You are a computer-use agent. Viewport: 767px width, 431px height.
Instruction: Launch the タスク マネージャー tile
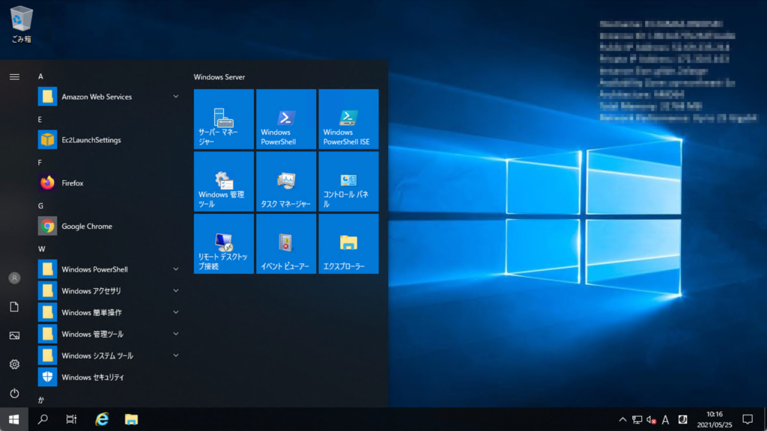point(286,181)
